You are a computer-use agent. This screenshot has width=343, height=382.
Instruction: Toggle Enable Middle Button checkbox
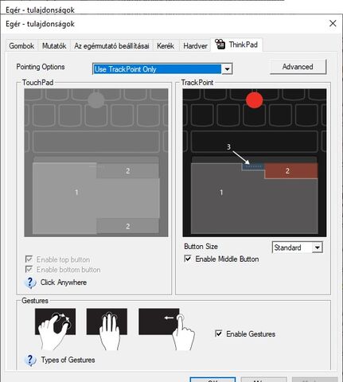coord(188,259)
